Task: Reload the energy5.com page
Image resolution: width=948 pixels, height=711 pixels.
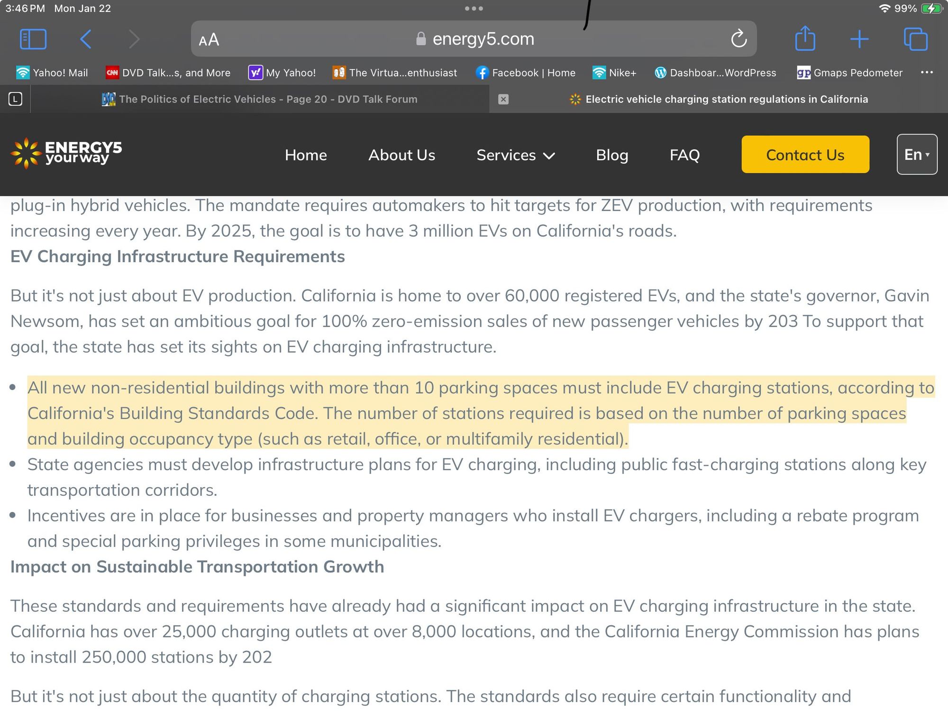Action: (738, 39)
